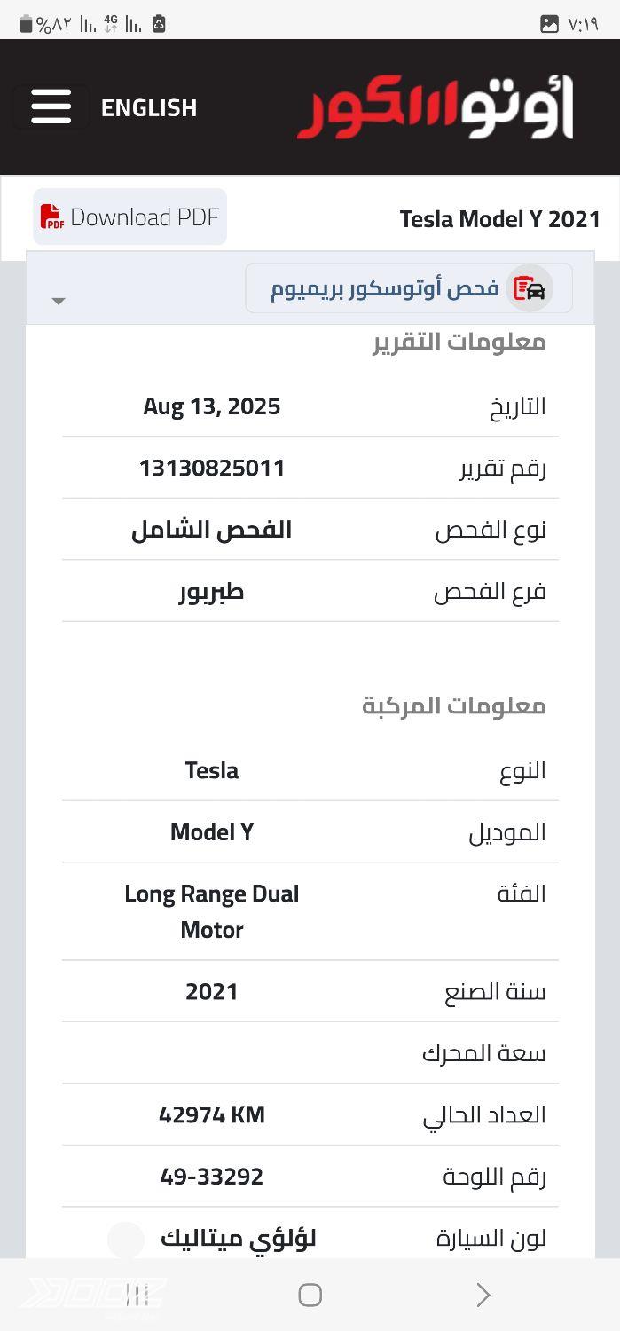
Task: Tap the odometer value 42974 KM
Action: (x=212, y=1114)
